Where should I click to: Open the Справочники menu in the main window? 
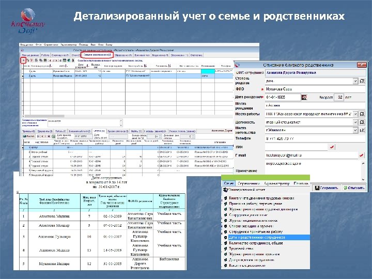51,44
